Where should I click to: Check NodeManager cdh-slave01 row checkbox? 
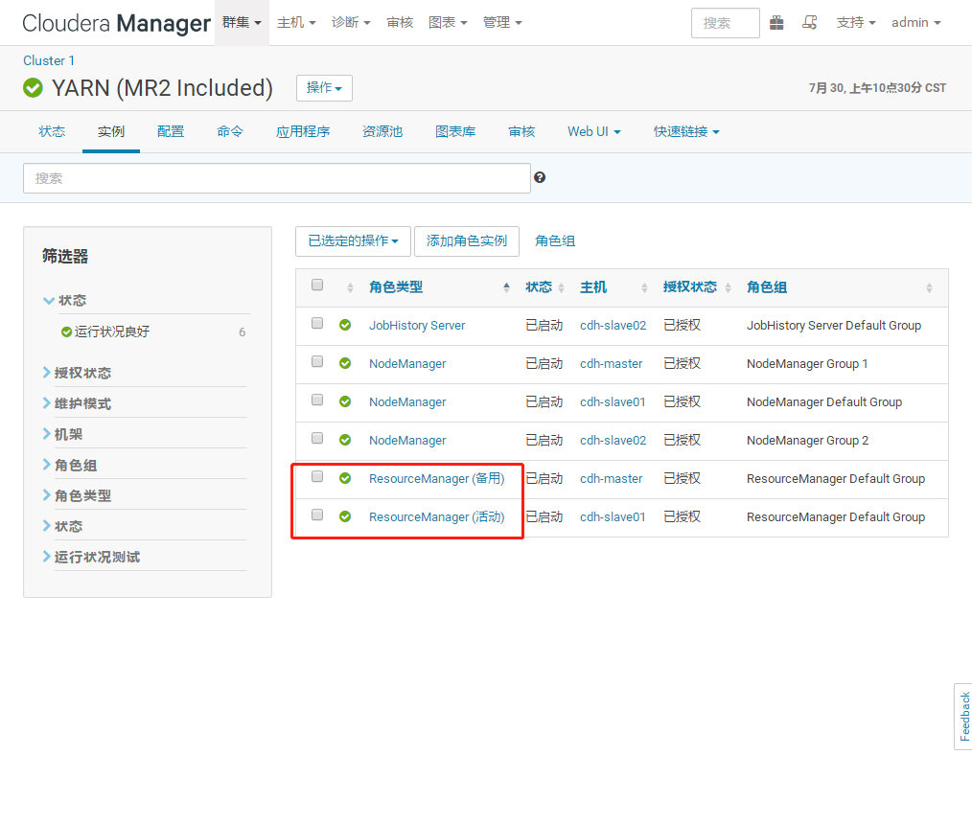pyautogui.click(x=317, y=401)
